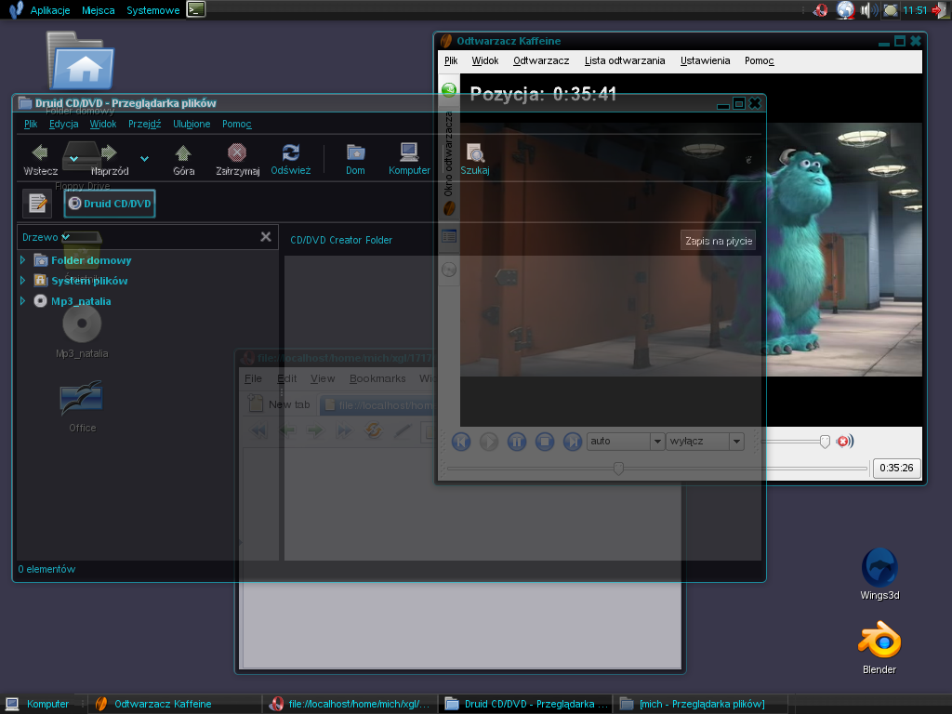Mute Kaffeine with the speaker icon
This screenshot has height=714, width=952.
click(x=844, y=442)
